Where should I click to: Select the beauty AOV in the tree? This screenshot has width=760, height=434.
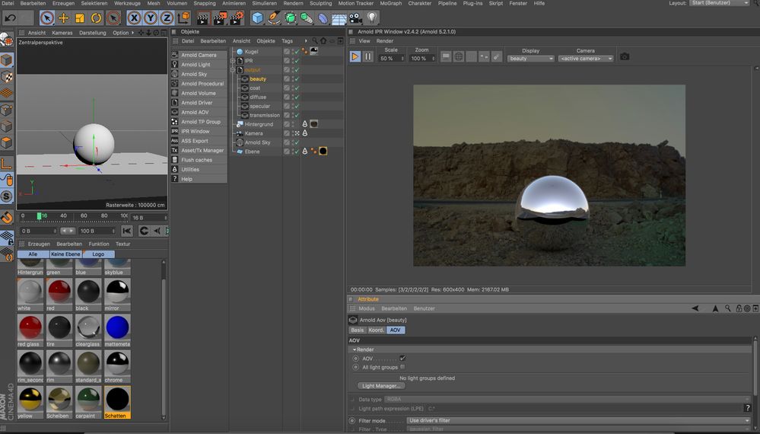258,79
